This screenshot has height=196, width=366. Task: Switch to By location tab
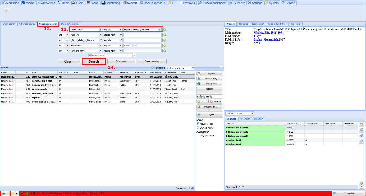[245, 119]
